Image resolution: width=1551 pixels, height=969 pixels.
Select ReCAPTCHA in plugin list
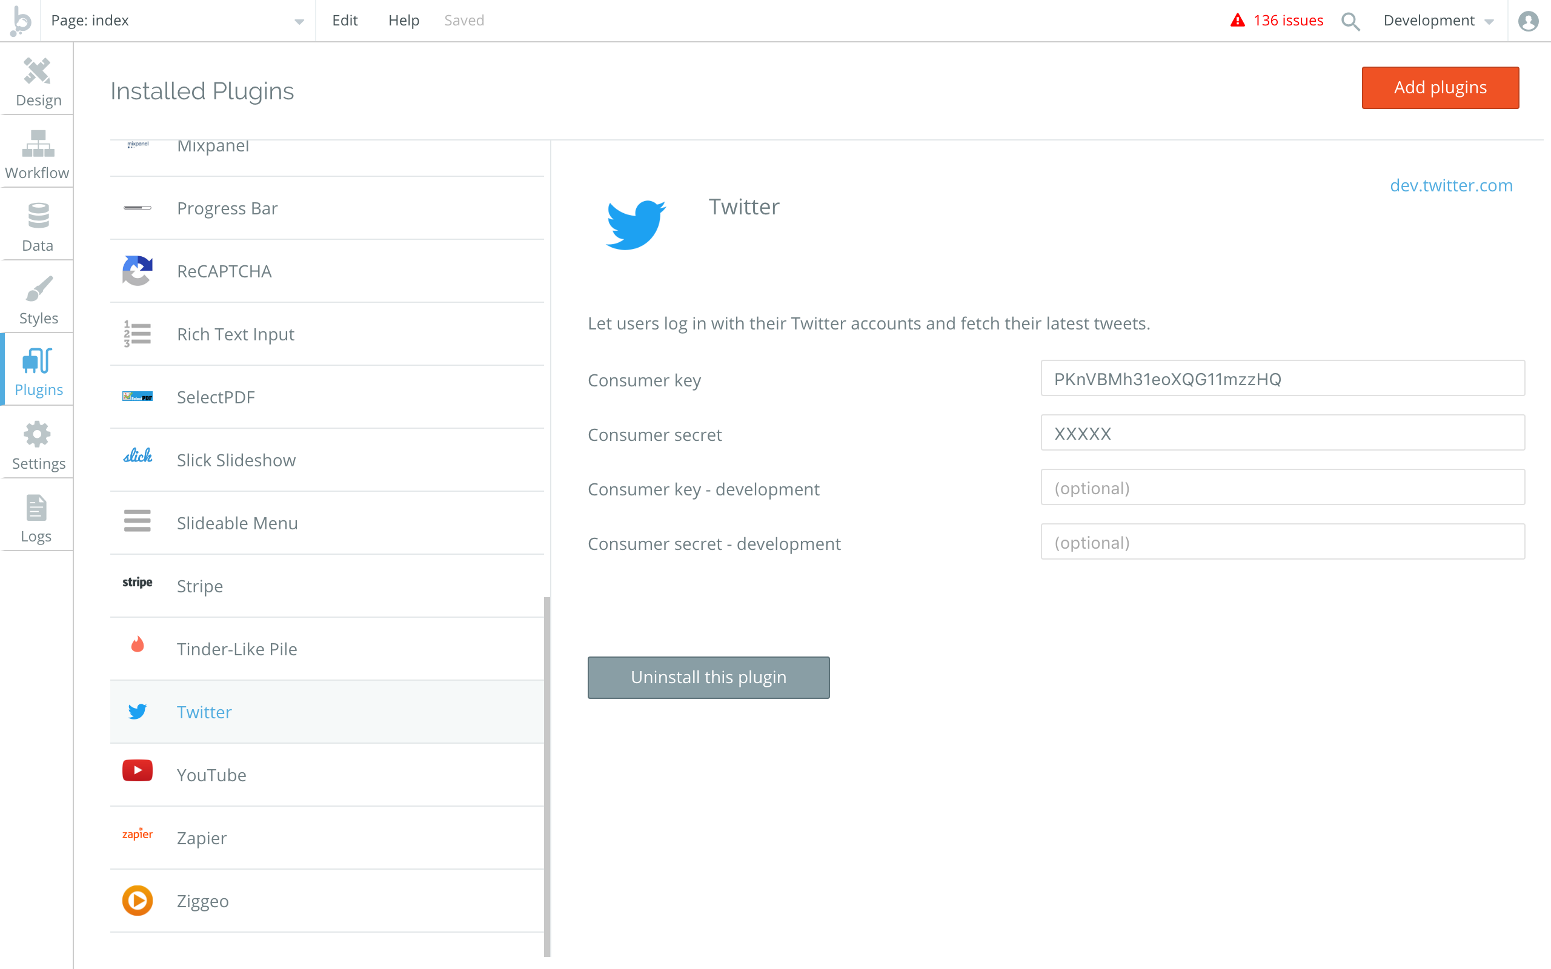pos(327,271)
